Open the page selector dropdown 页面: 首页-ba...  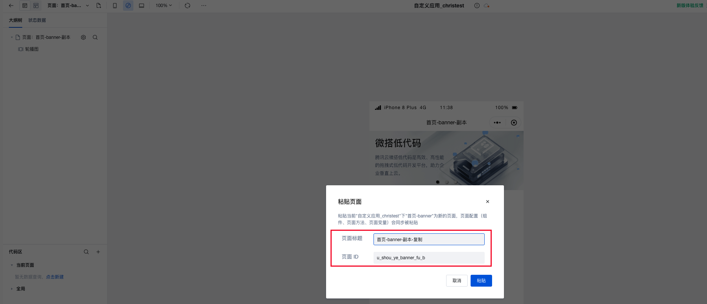68,6
